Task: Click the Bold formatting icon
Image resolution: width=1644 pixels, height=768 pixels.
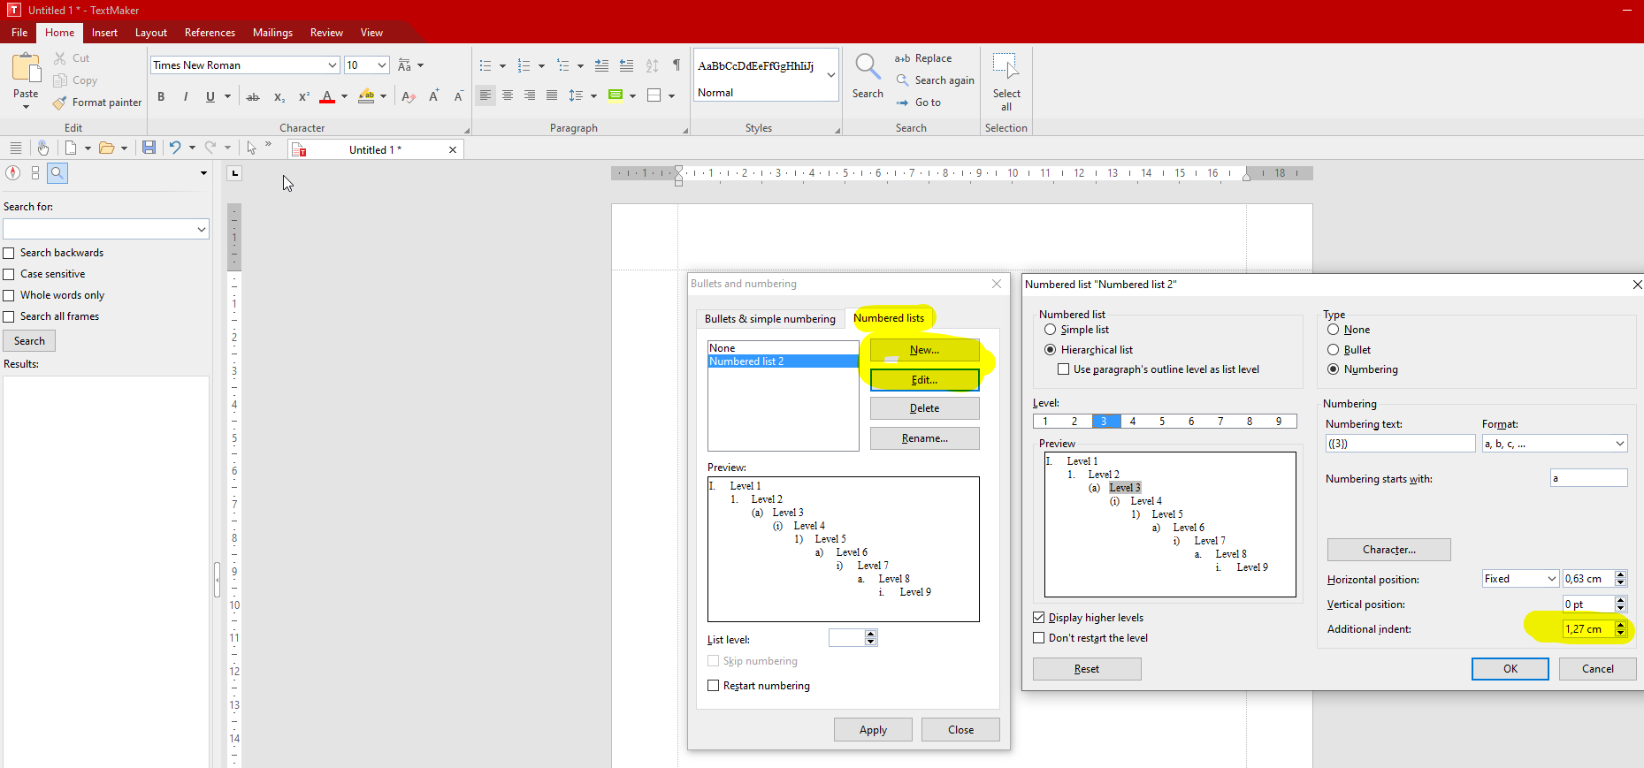Action: click(x=161, y=96)
